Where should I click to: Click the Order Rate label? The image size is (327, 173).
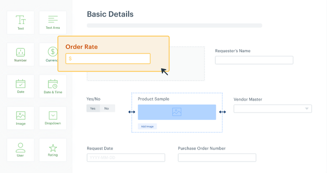(82, 47)
